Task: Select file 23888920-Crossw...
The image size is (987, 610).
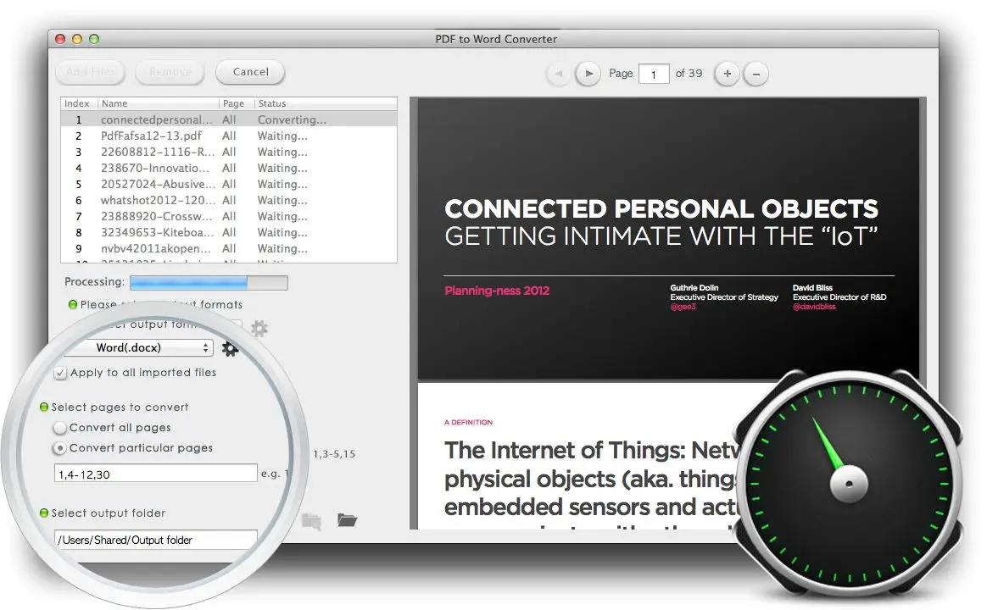Action: point(229,216)
